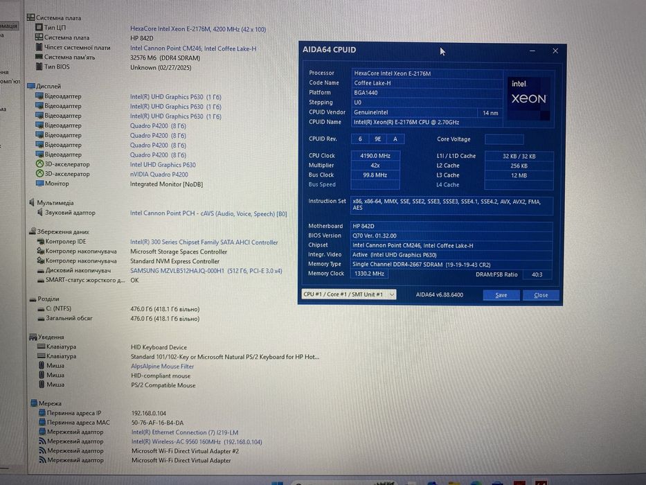Viewport: 646px width, 485px height.
Task: Select the 50-76-AF-16-B4-DA MAC value
Action: point(157,423)
